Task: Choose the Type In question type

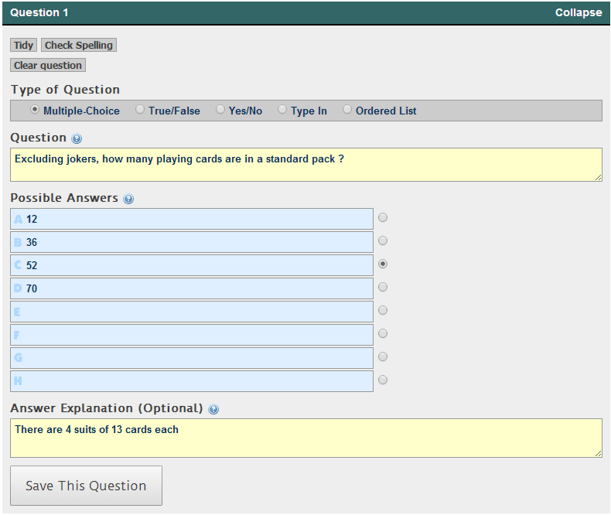Action: click(282, 110)
